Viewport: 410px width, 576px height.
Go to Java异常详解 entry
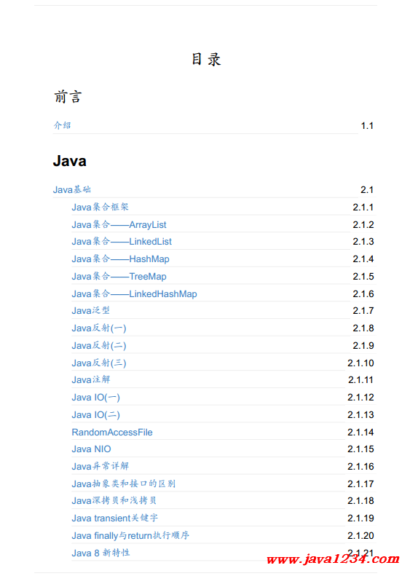100,466
